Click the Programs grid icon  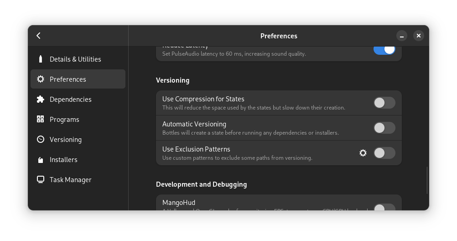(41, 119)
